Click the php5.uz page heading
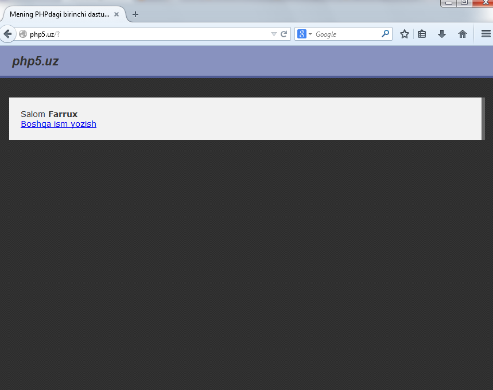Image resolution: width=493 pixels, height=390 pixels. click(x=35, y=61)
